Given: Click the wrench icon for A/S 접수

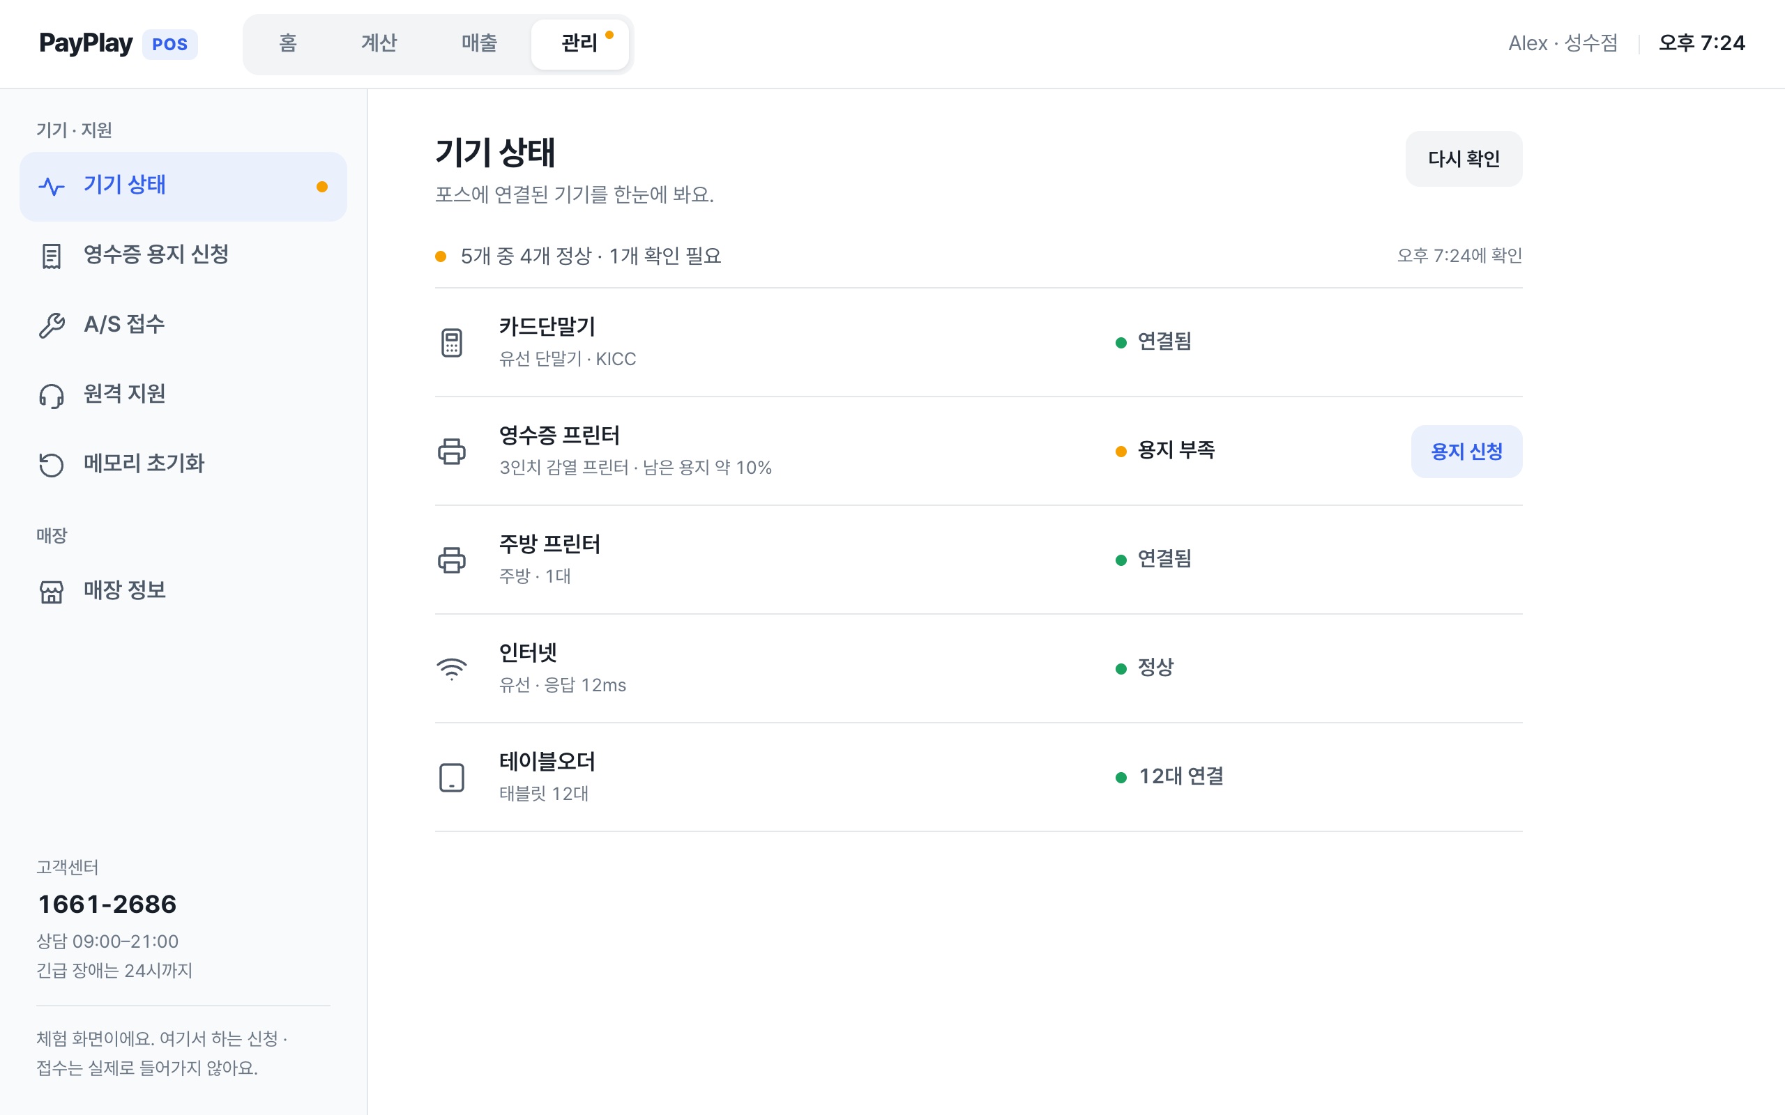Looking at the screenshot, I should tap(52, 325).
